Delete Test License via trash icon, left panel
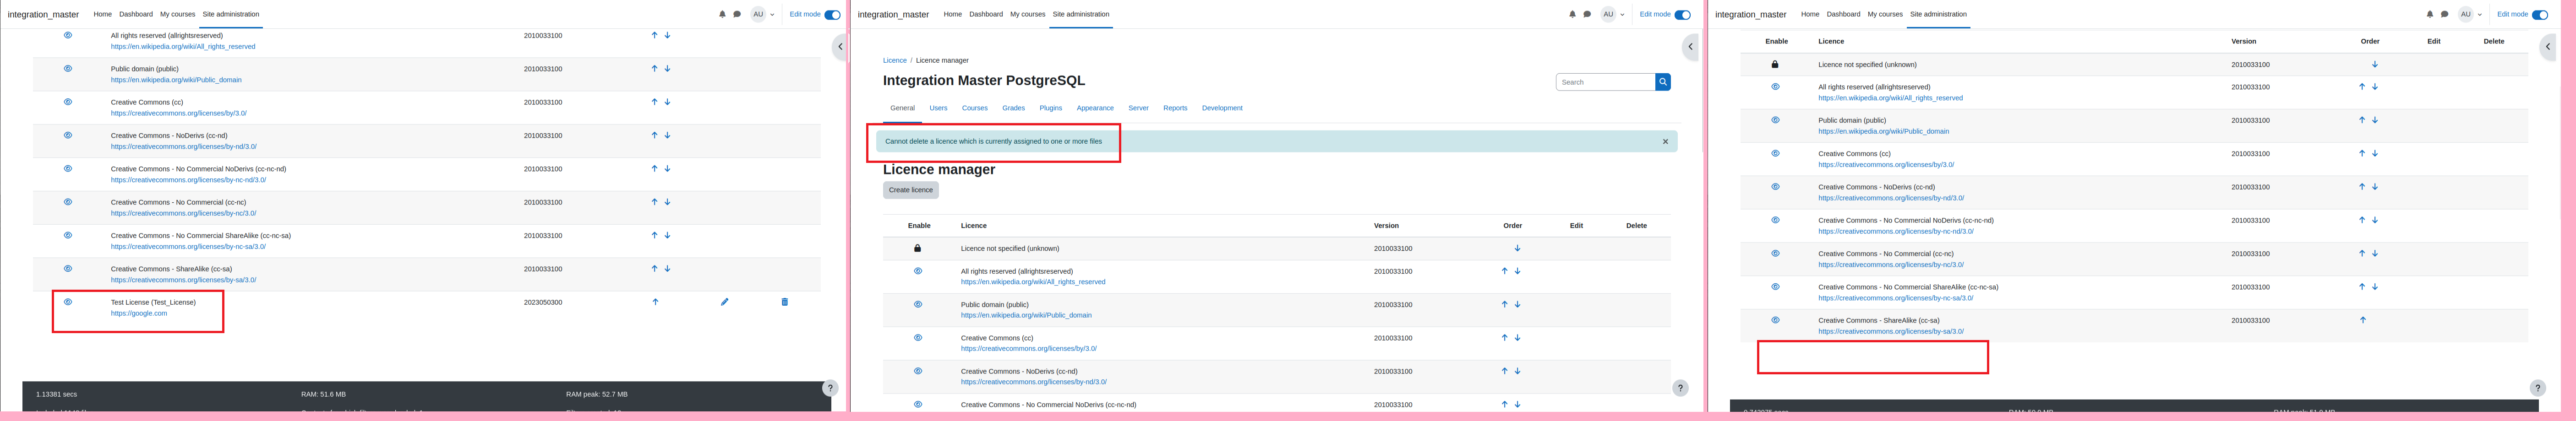This screenshot has width=2576, height=421. point(784,302)
